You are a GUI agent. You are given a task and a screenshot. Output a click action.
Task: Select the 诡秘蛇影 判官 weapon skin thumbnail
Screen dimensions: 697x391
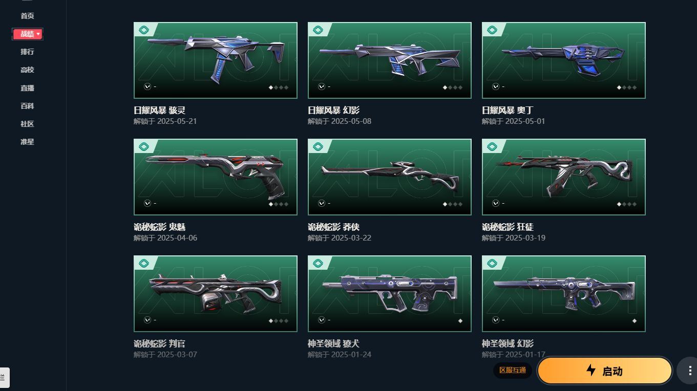(x=216, y=294)
